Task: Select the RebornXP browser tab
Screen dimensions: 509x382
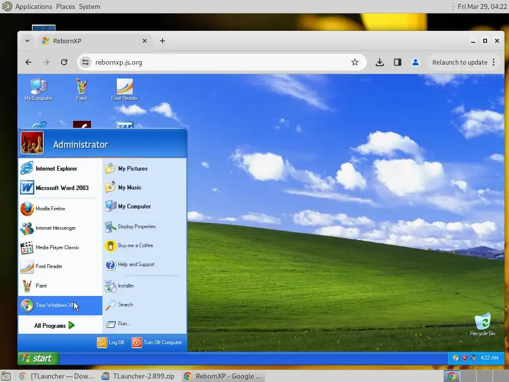Action: [x=94, y=41]
